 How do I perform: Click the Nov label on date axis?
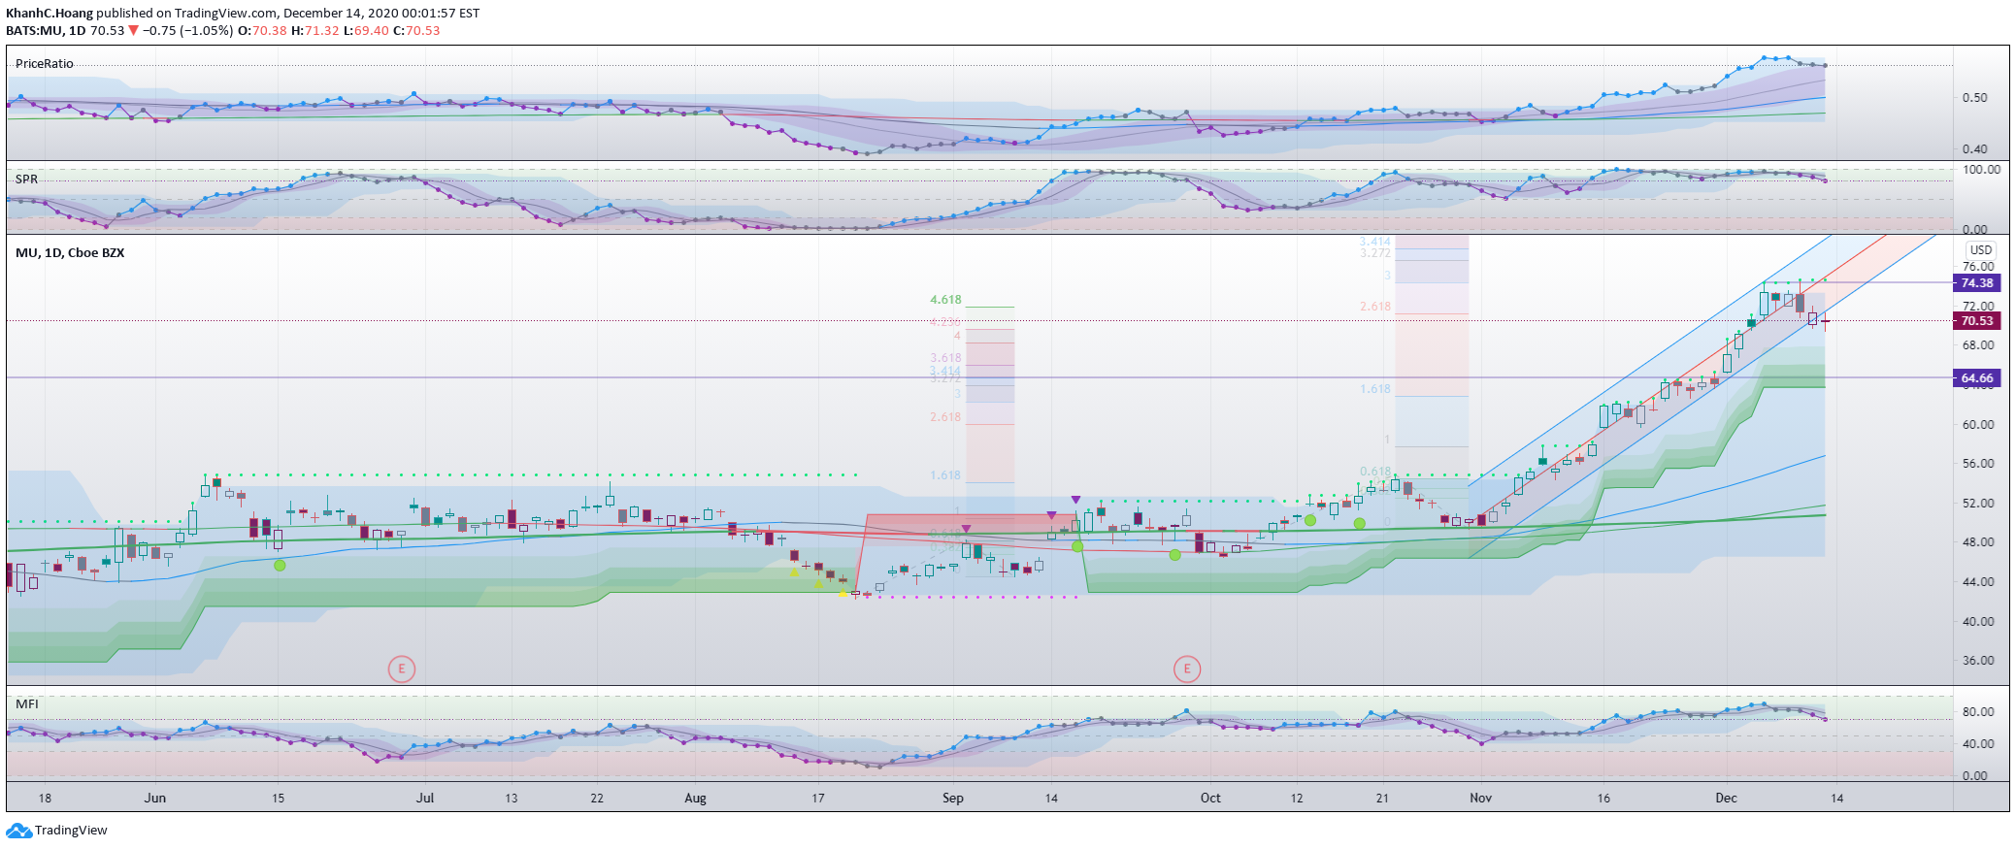click(x=1480, y=799)
